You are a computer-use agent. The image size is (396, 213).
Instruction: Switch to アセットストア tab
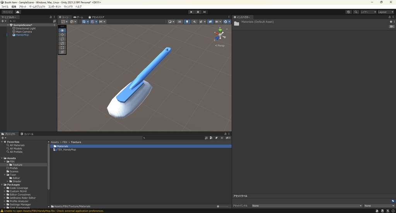[x=96, y=17]
